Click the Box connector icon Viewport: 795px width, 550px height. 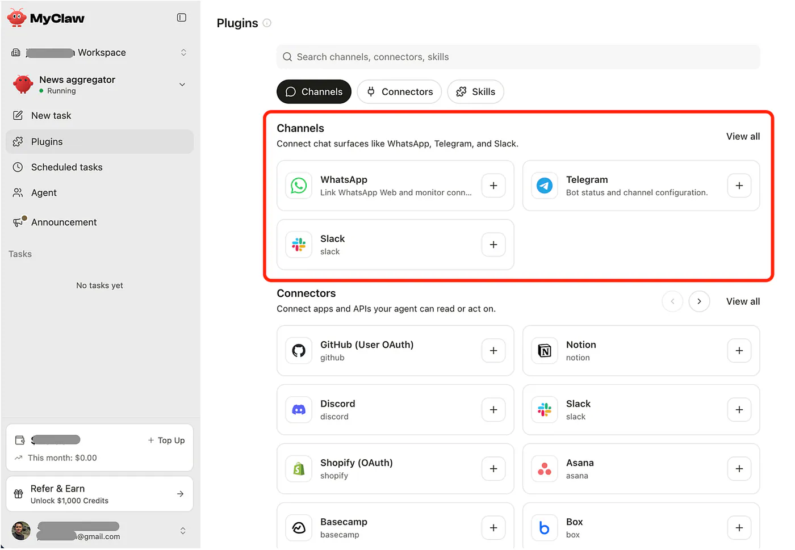click(545, 528)
